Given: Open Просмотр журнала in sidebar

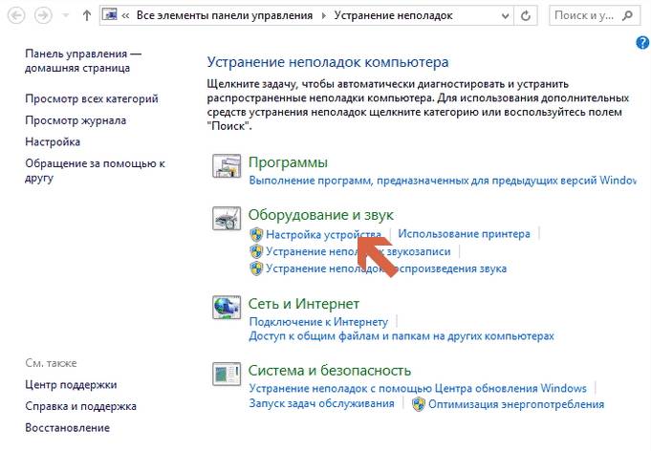Looking at the screenshot, I should tap(76, 120).
